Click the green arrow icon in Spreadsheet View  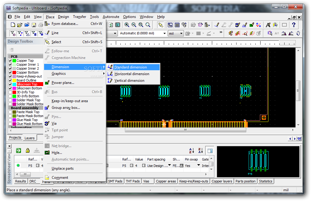point(19,151)
